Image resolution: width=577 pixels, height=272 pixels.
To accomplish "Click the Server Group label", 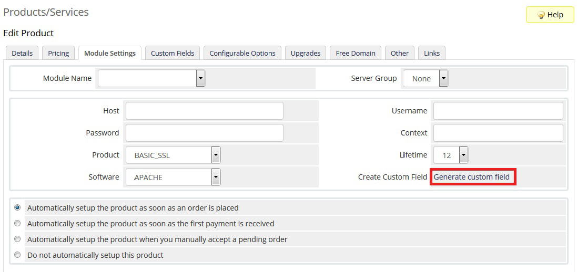I will pos(374,78).
